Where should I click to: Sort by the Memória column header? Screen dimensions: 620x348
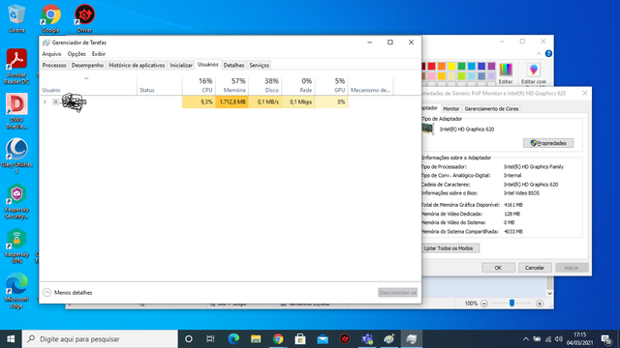coord(232,85)
